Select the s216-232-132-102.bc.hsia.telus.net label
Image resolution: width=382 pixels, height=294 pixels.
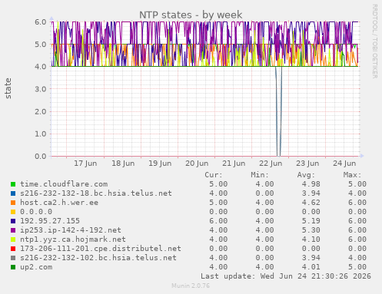[98, 258]
